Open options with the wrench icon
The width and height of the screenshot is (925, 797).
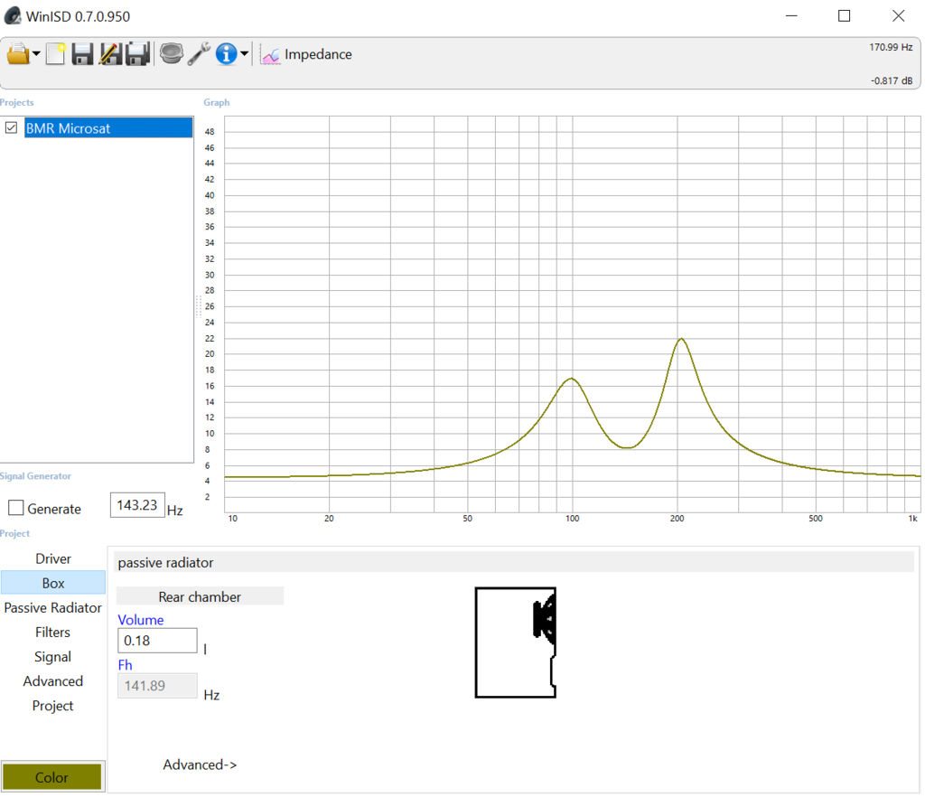(x=199, y=53)
